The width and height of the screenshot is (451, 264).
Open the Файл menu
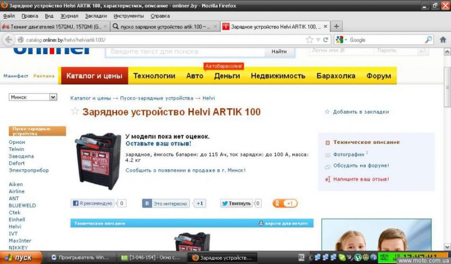(9, 16)
